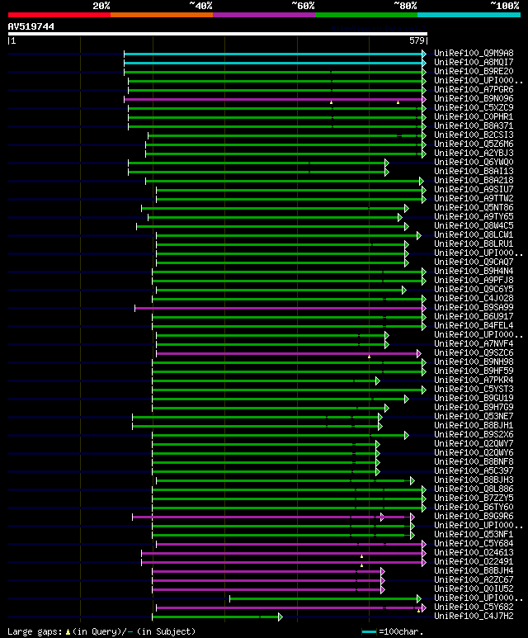528x638 pixels.
Task: Click the orange ~40% identity legend segment
Action: coord(162,15)
